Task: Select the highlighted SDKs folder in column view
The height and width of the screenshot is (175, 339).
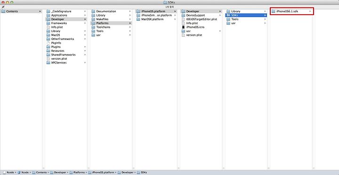Action: 246,15
